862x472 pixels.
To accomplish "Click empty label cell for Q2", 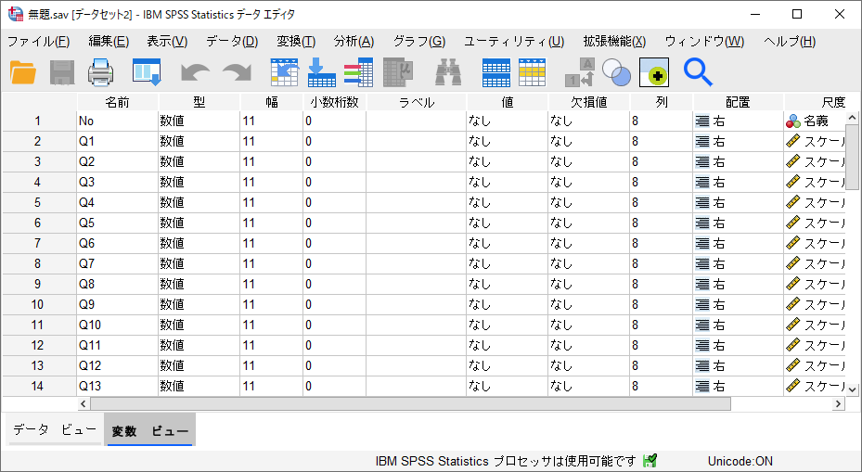I will click(417, 162).
